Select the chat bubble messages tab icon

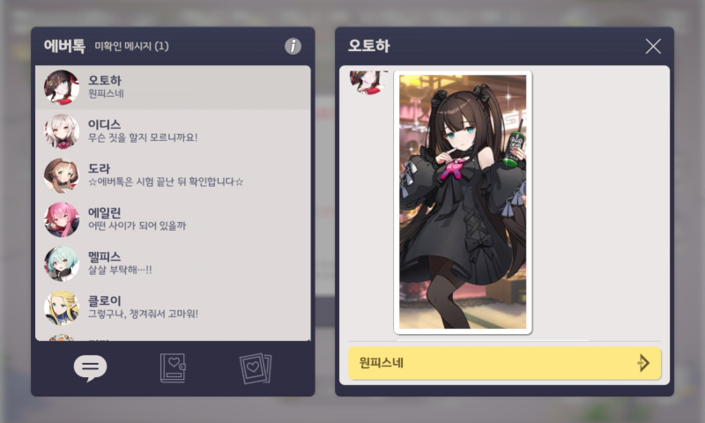coord(91,367)
